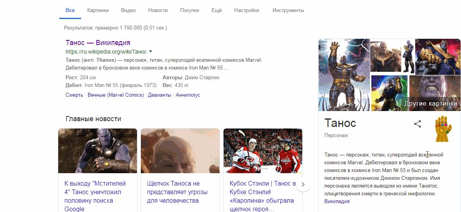This screenshot has width=461, height=212.
Task: Open the Инструменты button
Action: pos(288,10)
